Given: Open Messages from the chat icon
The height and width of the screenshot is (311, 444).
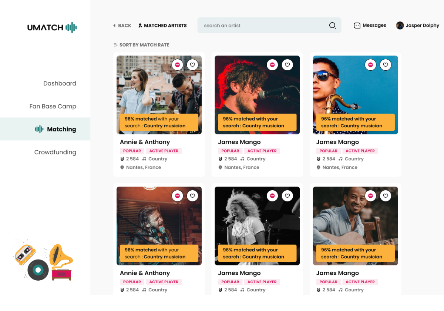Looking at the screenshot, I should (x=357, y=26).
